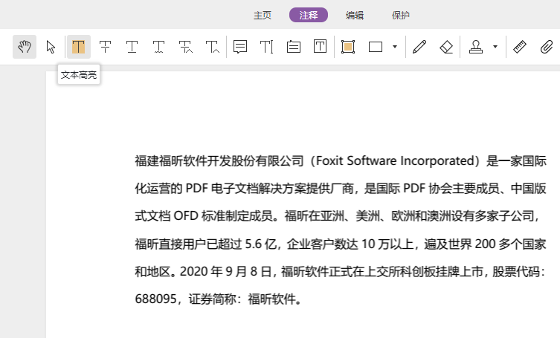
Task: Select the Eraser tool
Action: click(x=446, y=47)
